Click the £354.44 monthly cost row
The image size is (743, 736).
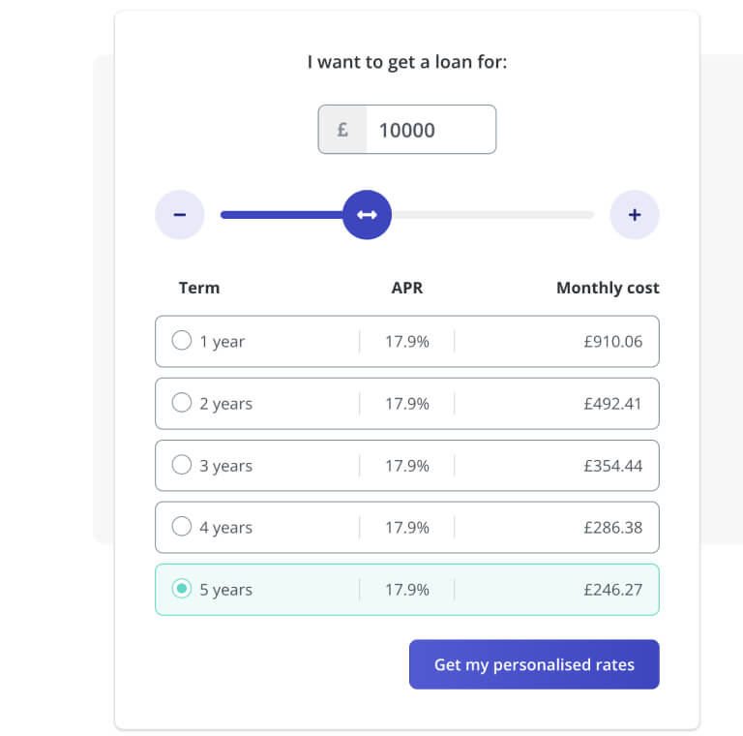point(612,466)
